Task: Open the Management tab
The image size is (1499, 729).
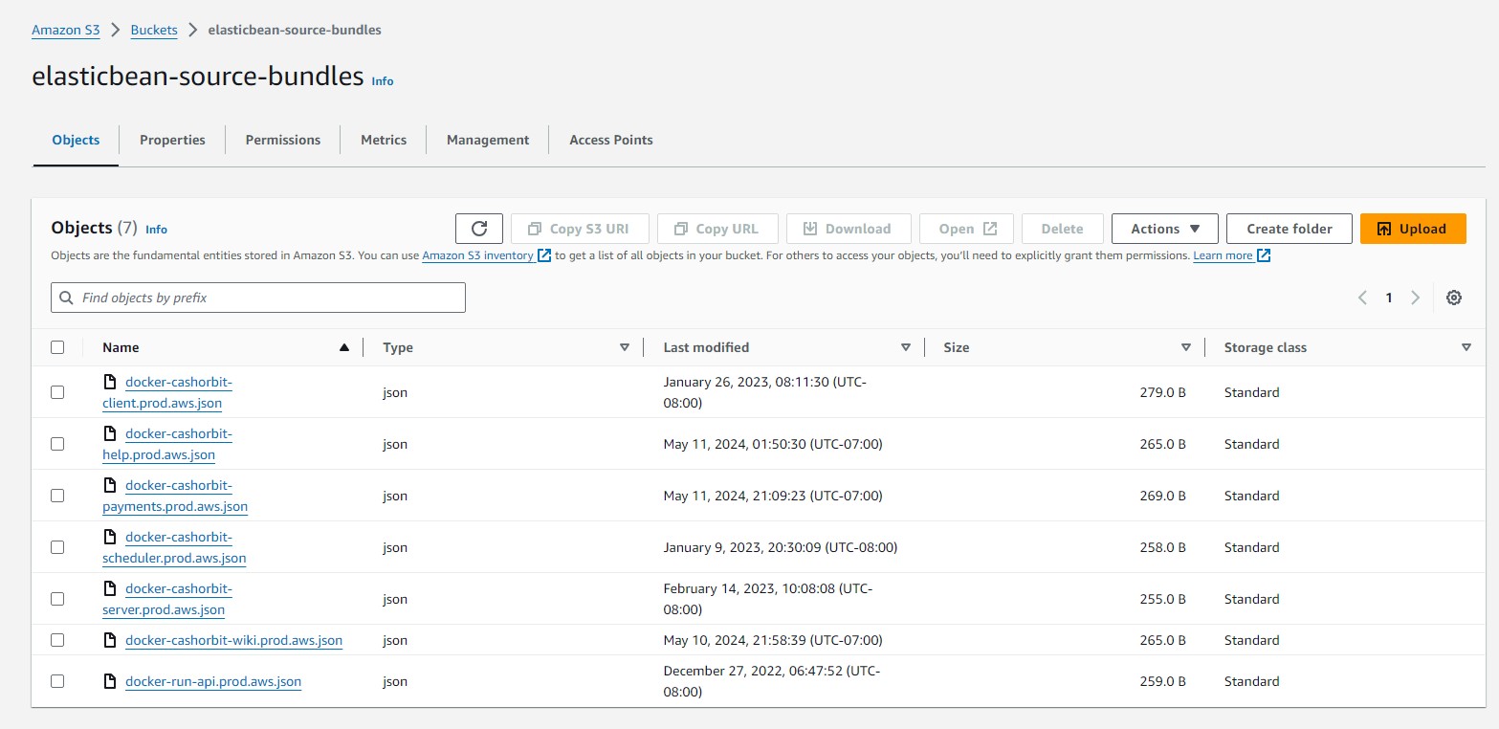Action: point(487,140)
